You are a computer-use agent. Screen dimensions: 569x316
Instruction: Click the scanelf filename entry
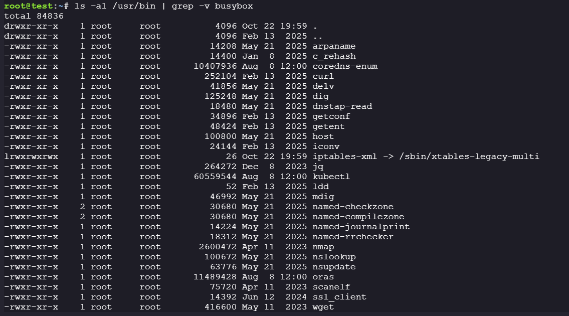331,287
